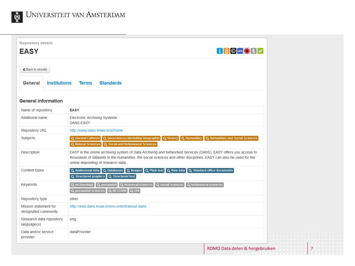Click the Universiteit van Amsterdam logo
The image size is (355, 266).
pyautogui.click(x=68, y=17)
